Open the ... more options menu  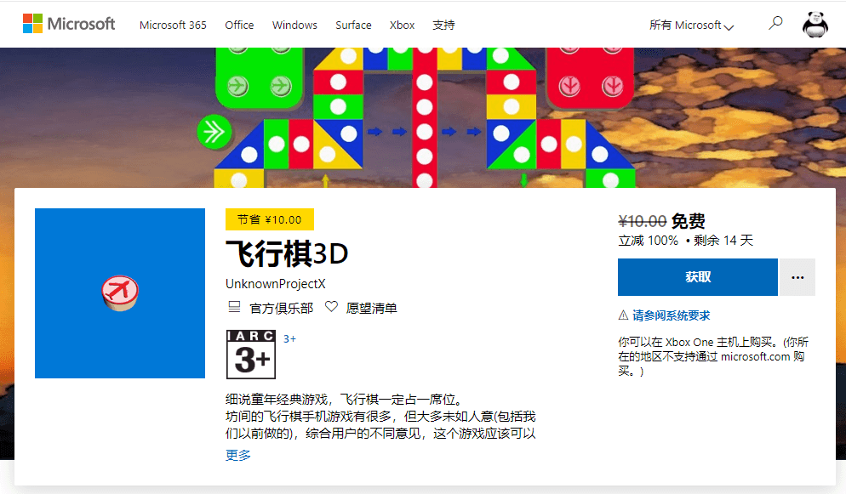[x=797, y=277]
